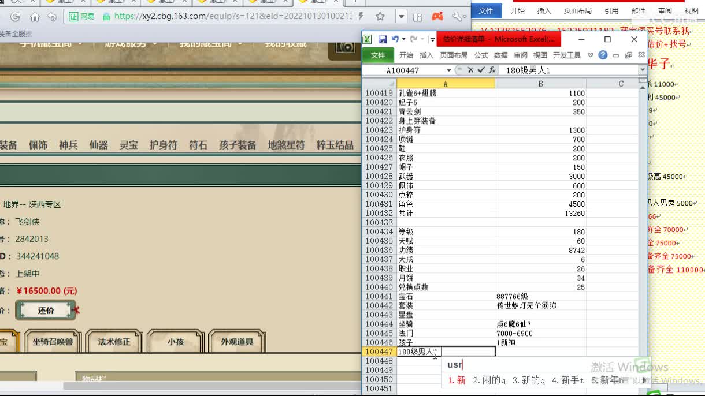Click cell with value 8742
This screenshot has height=396, width=705.
[540, 250]
